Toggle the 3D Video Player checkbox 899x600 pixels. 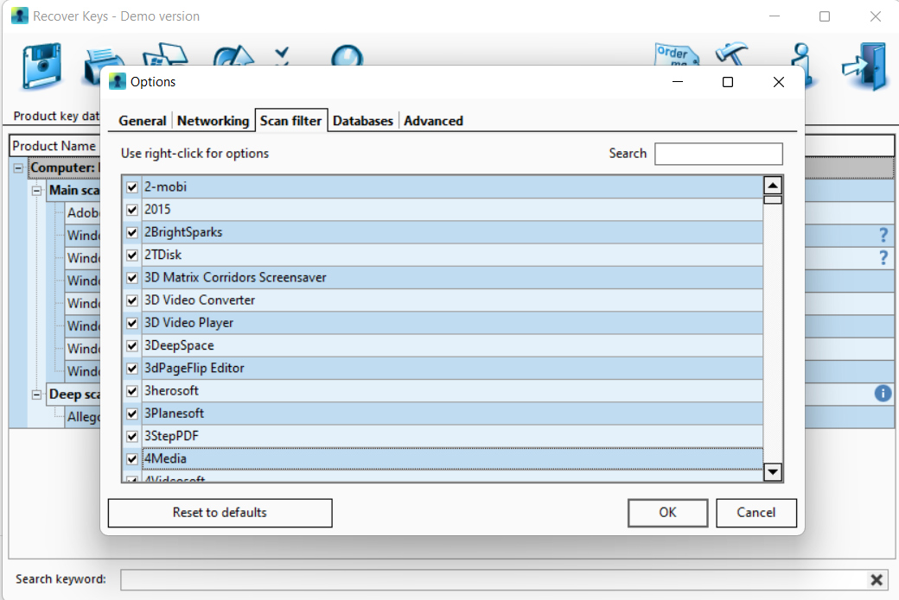coord(132,323)
